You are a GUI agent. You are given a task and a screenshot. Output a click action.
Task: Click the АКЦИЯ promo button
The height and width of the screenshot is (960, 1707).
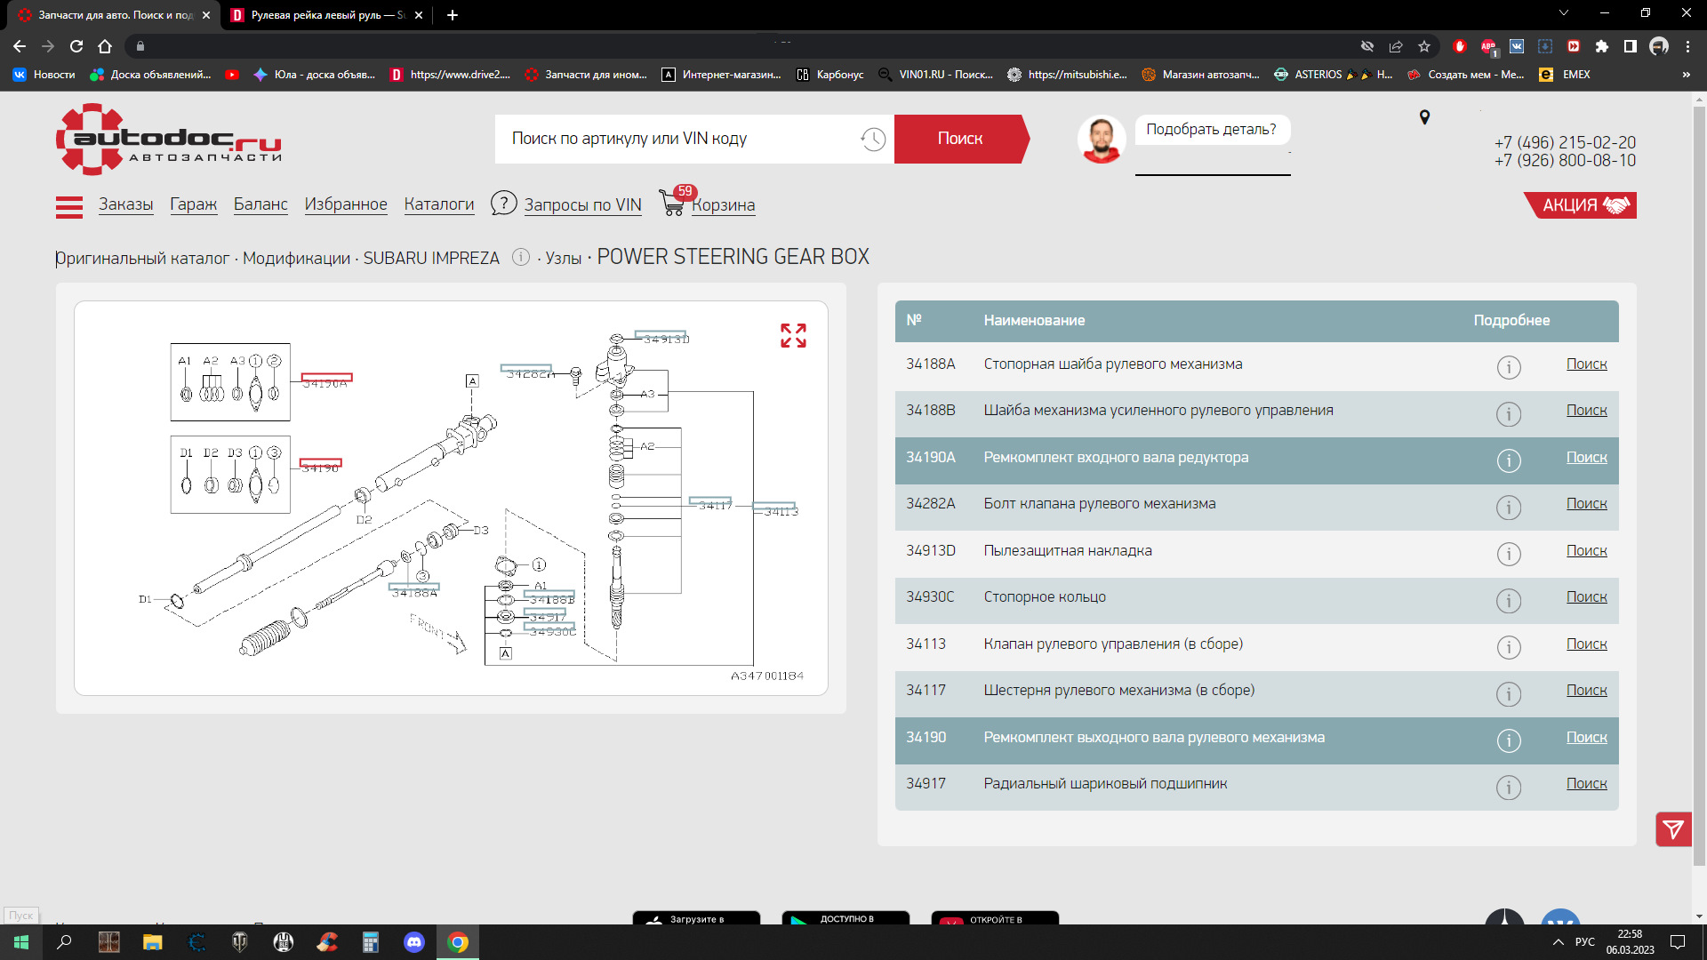pyautogui.click(x=1581, y=205)
